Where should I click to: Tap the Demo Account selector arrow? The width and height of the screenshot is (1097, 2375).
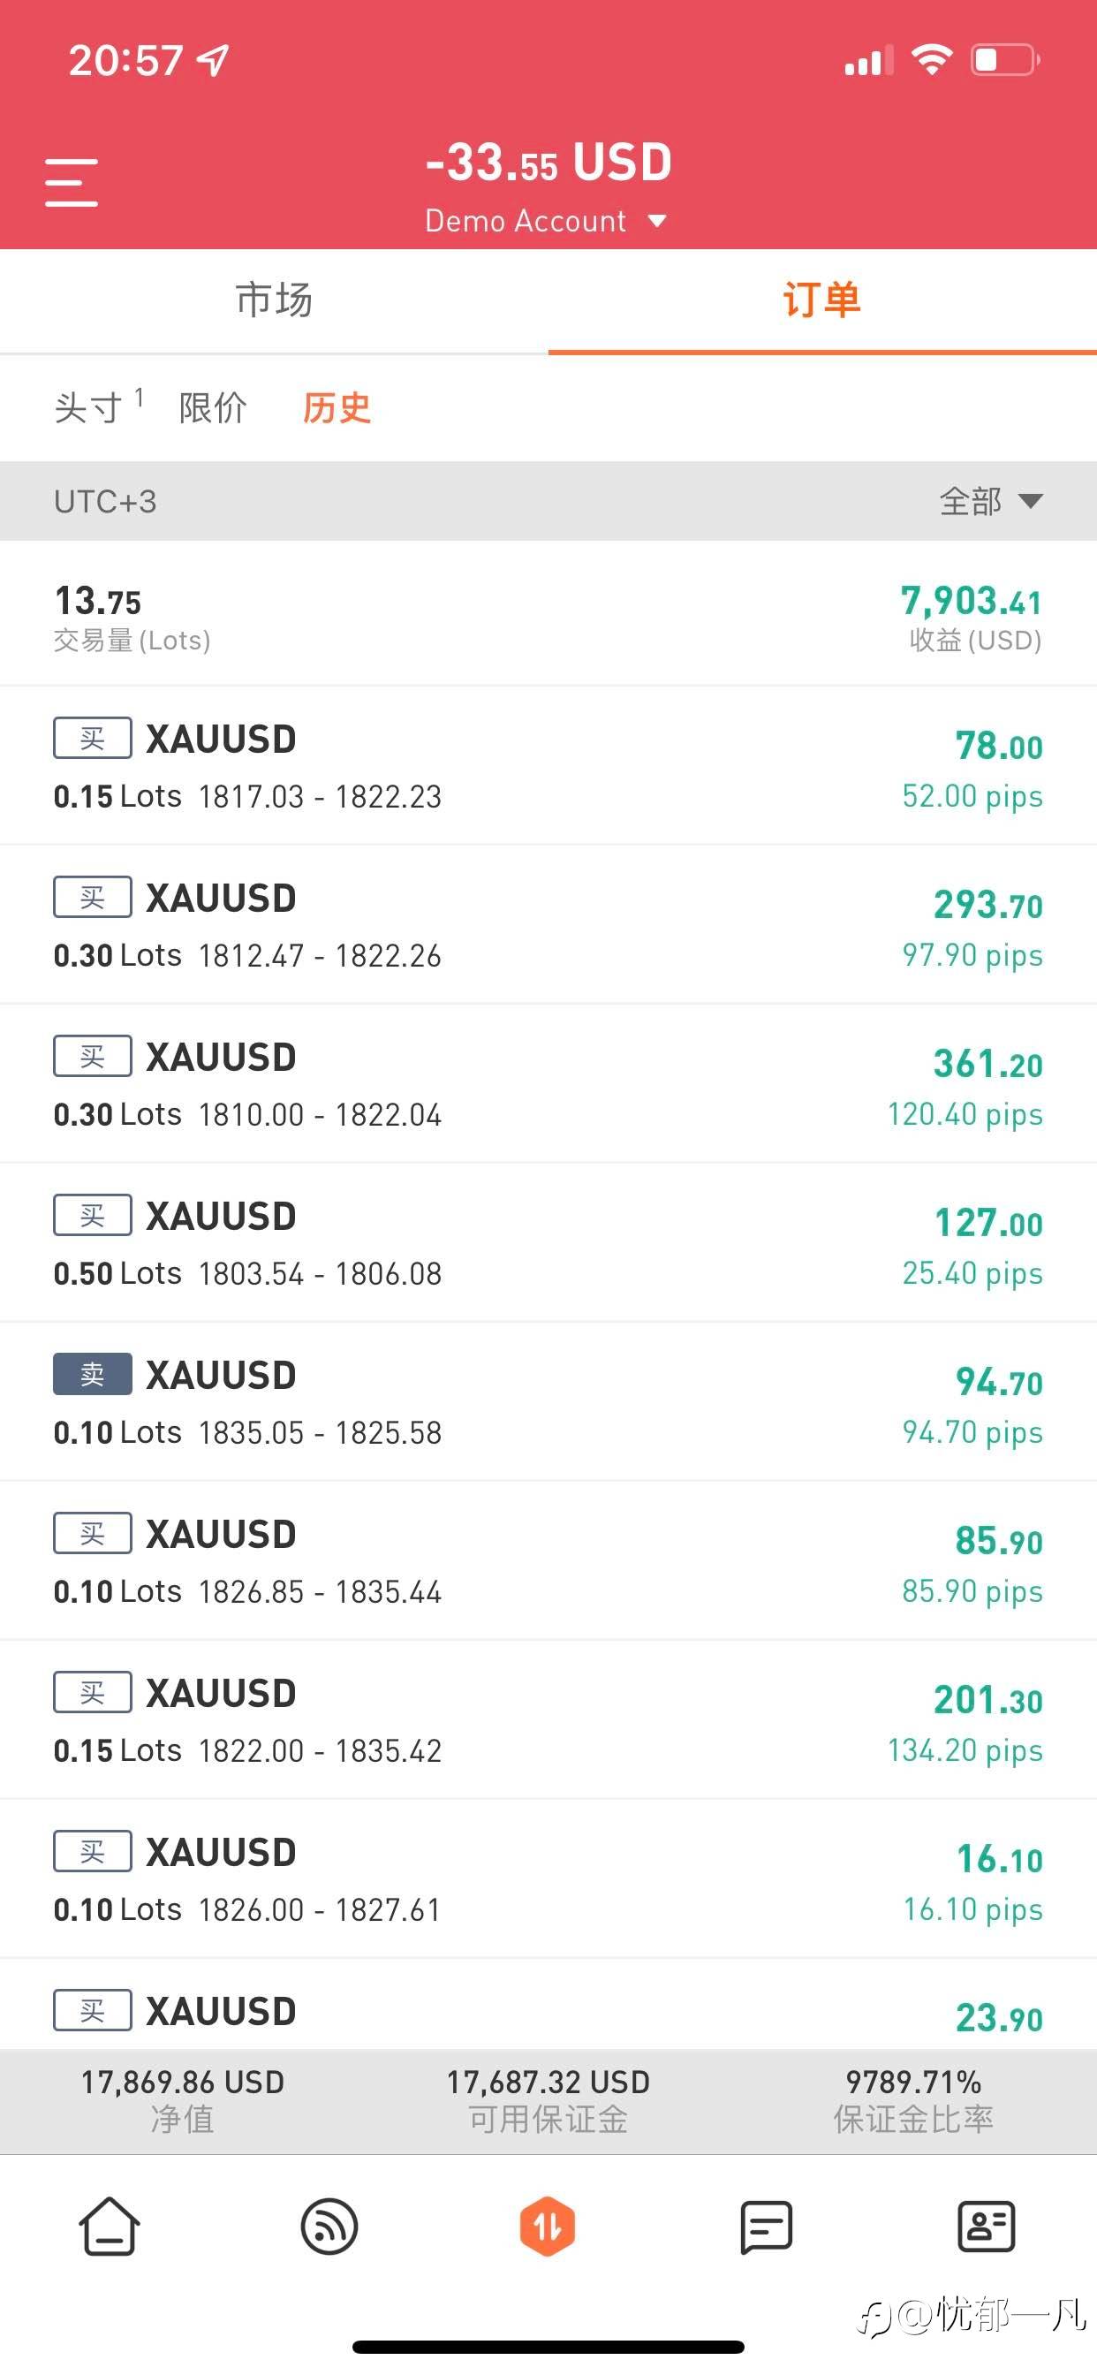pyautogui.click(x=657, y=221)
